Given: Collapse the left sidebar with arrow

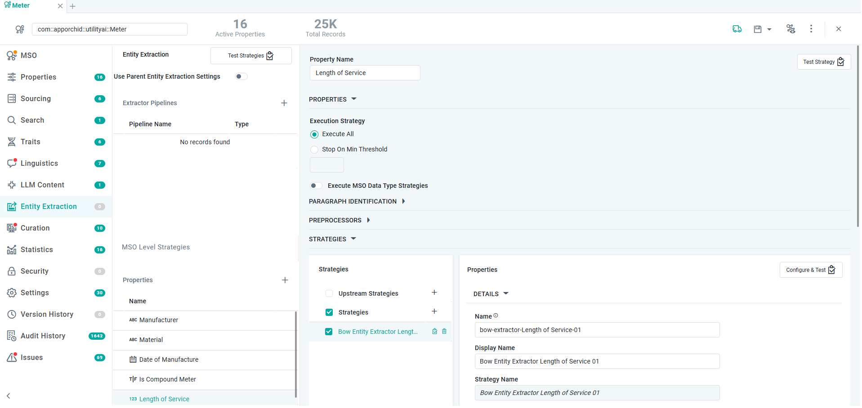Looking at the screenshot, I should [9, 396].
